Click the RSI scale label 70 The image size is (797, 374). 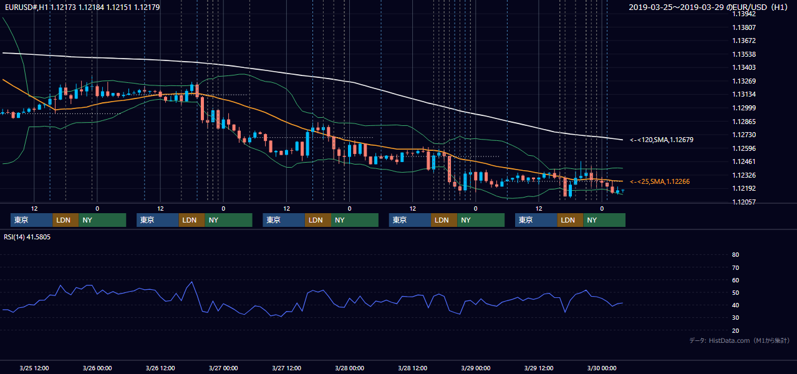pos(735,267)
